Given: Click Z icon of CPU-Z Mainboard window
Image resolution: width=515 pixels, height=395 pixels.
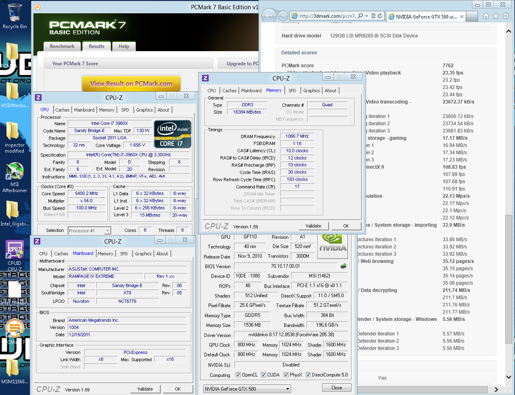Looking at the screenshot, I should click(x=37, y=241).
